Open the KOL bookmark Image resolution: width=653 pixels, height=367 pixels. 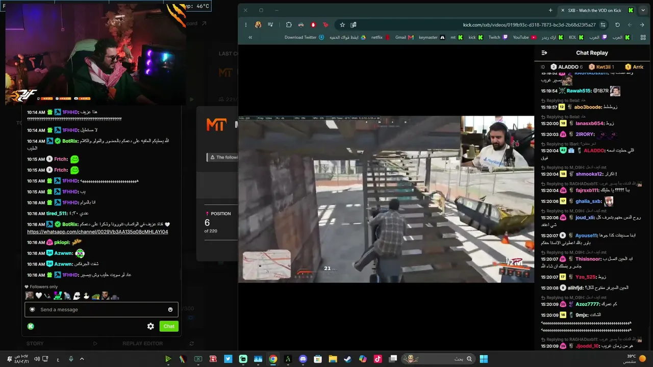(x=576, y=37)
